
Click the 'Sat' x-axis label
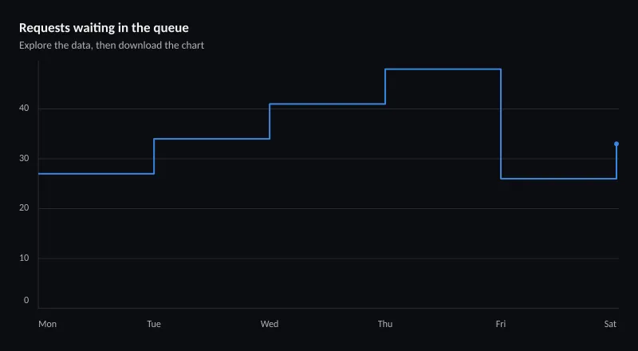(610, 324)
